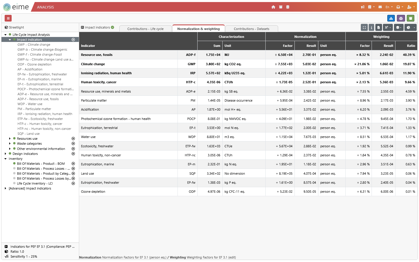419x262 pixels.
Task: Click the ANALYSIS header label
Action: (x=45, y=7)
